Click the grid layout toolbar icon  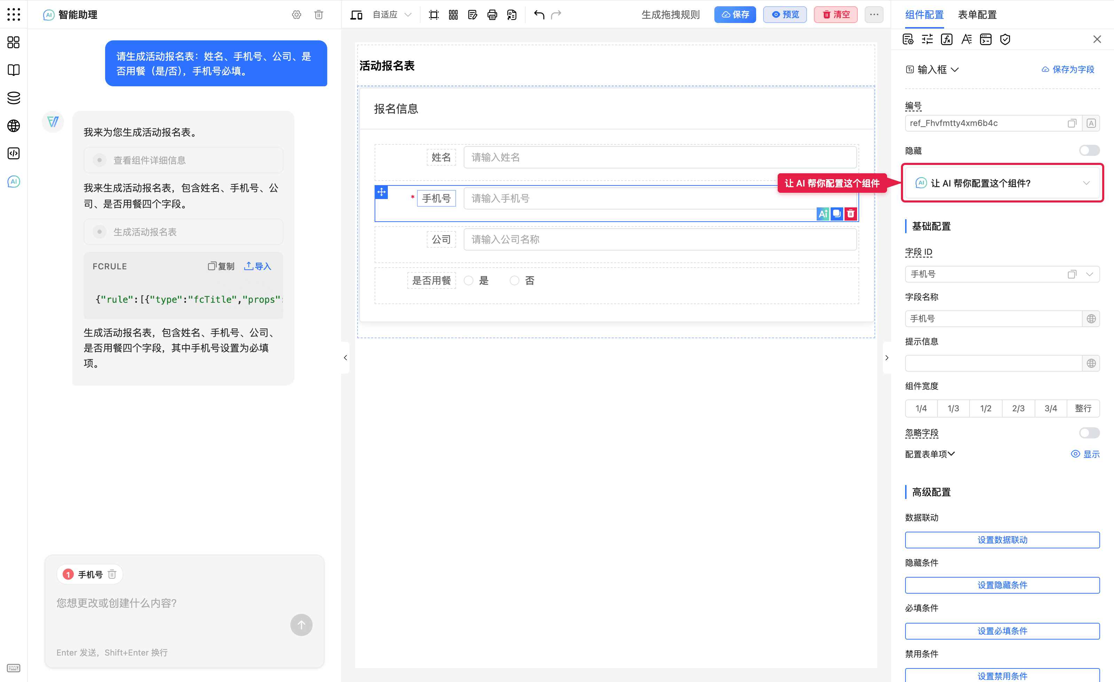453,15
